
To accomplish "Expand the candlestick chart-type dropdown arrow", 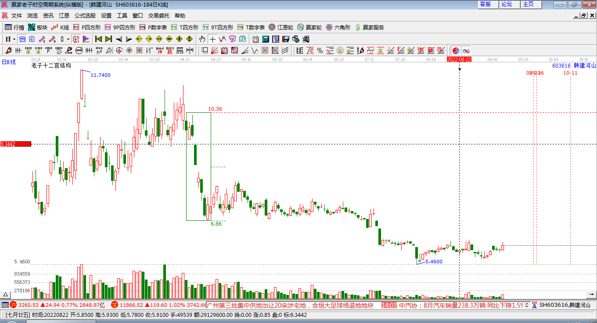I will pyautogui.click(x=68, y=39).
